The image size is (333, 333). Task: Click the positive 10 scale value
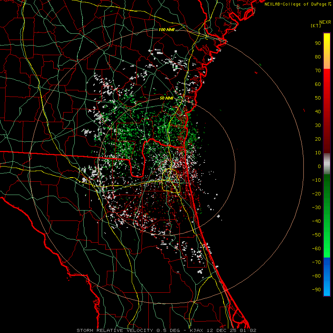pyautogui.click(x=318, y=153)
